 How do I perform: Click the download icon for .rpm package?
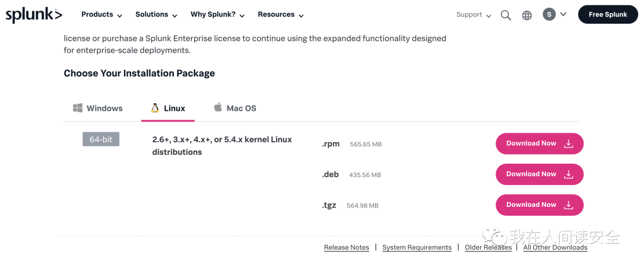[x=568, y=143]
